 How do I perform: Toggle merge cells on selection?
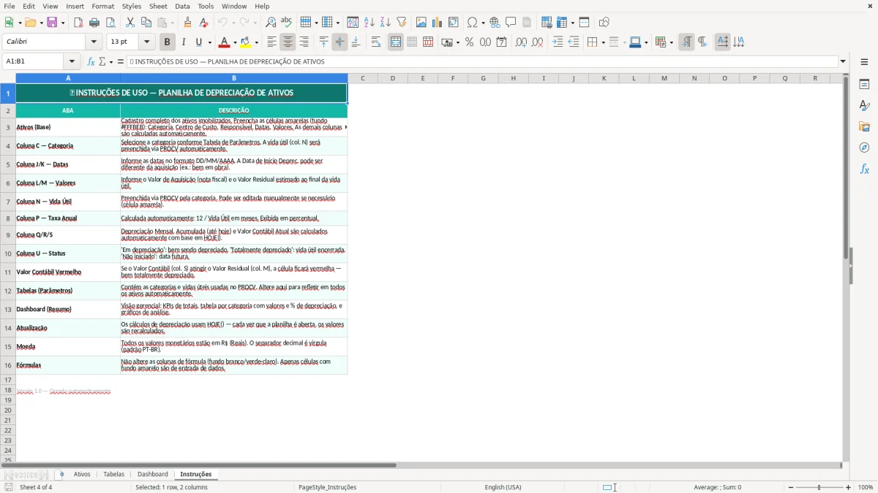[394, 42]
